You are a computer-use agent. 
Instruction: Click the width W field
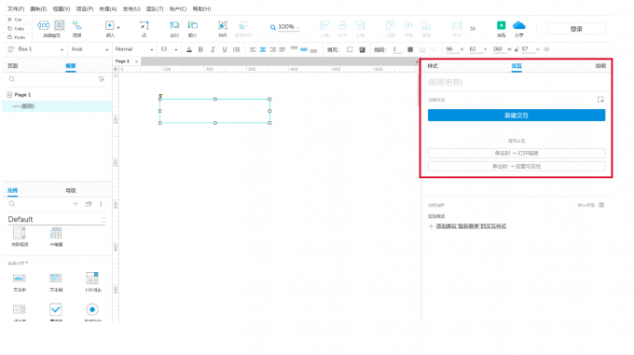[x=499, y=48]
